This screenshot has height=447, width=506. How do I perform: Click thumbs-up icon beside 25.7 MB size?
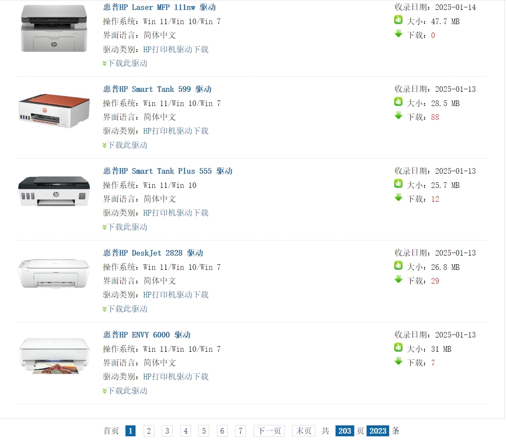(x=398, y=184)
